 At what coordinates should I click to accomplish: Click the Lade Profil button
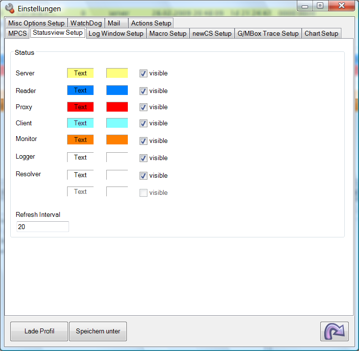click(39, 331)
